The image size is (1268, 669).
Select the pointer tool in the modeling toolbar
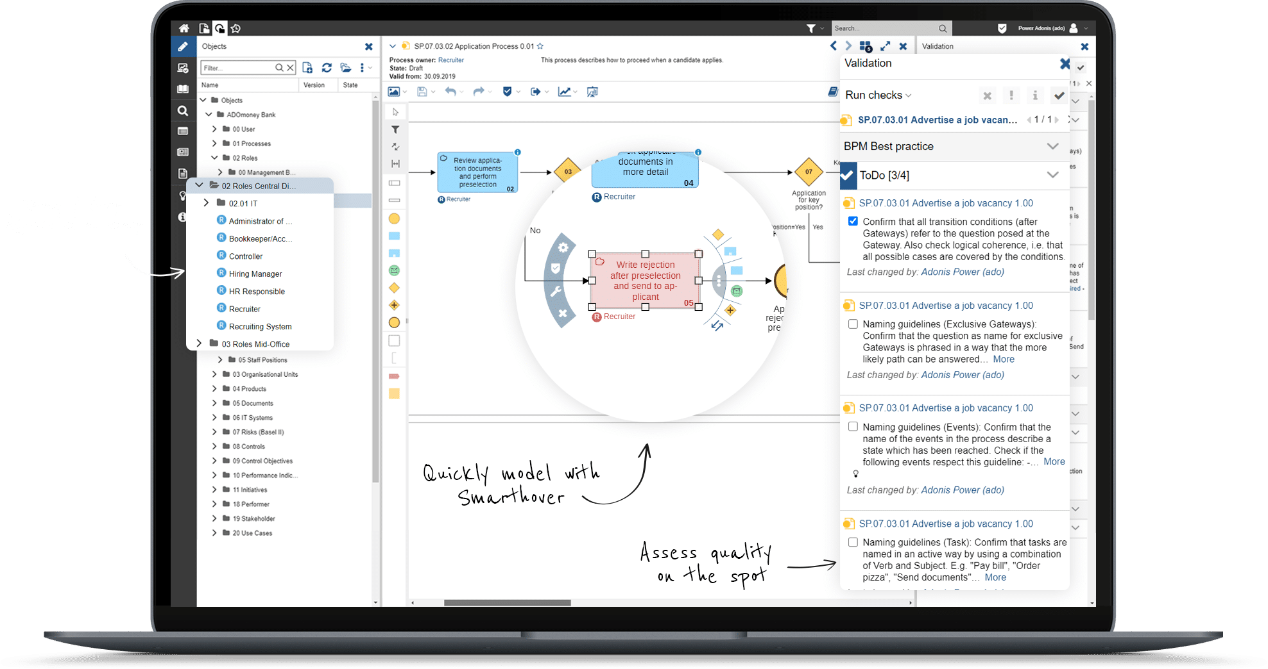[x=395, y=111]
